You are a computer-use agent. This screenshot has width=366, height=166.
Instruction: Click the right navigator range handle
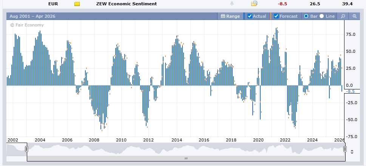coord(345,149)
